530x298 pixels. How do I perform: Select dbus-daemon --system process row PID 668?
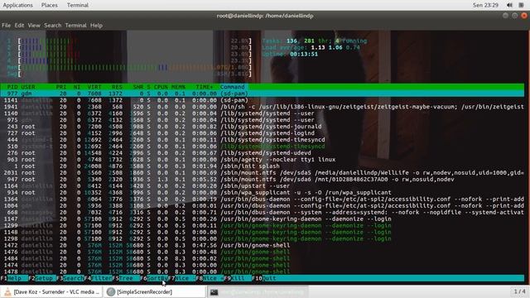coord(263,213)
